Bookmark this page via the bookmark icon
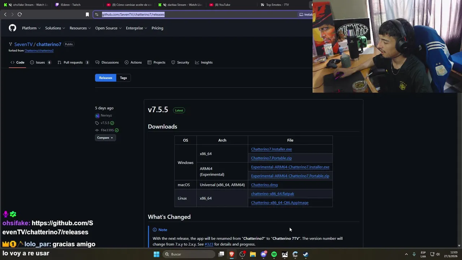Image resolution: width=462 pixels, height=260 pixels. tap(87, 14)
